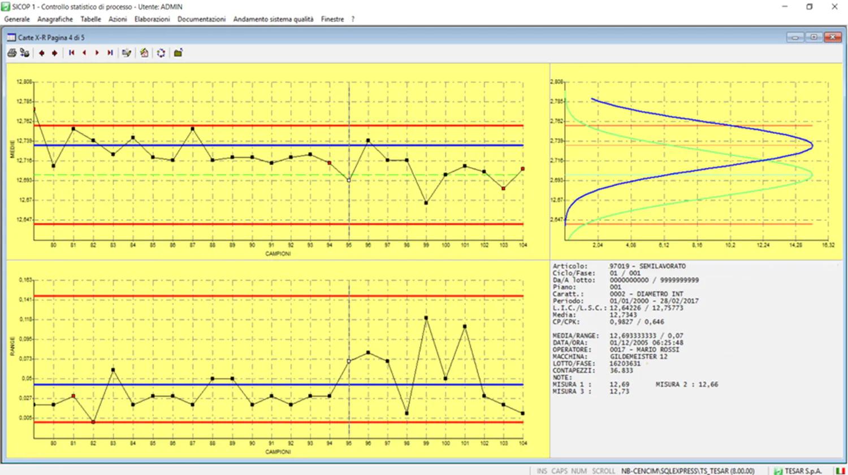
Task: Click the Carte X-R window icon
Action: (x=11, y=37)
